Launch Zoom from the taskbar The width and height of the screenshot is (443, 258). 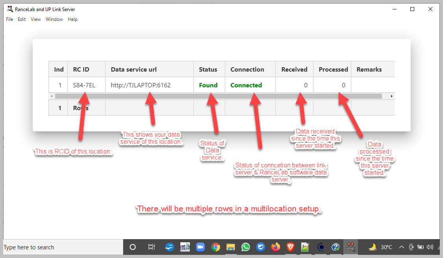click(200, 247)
